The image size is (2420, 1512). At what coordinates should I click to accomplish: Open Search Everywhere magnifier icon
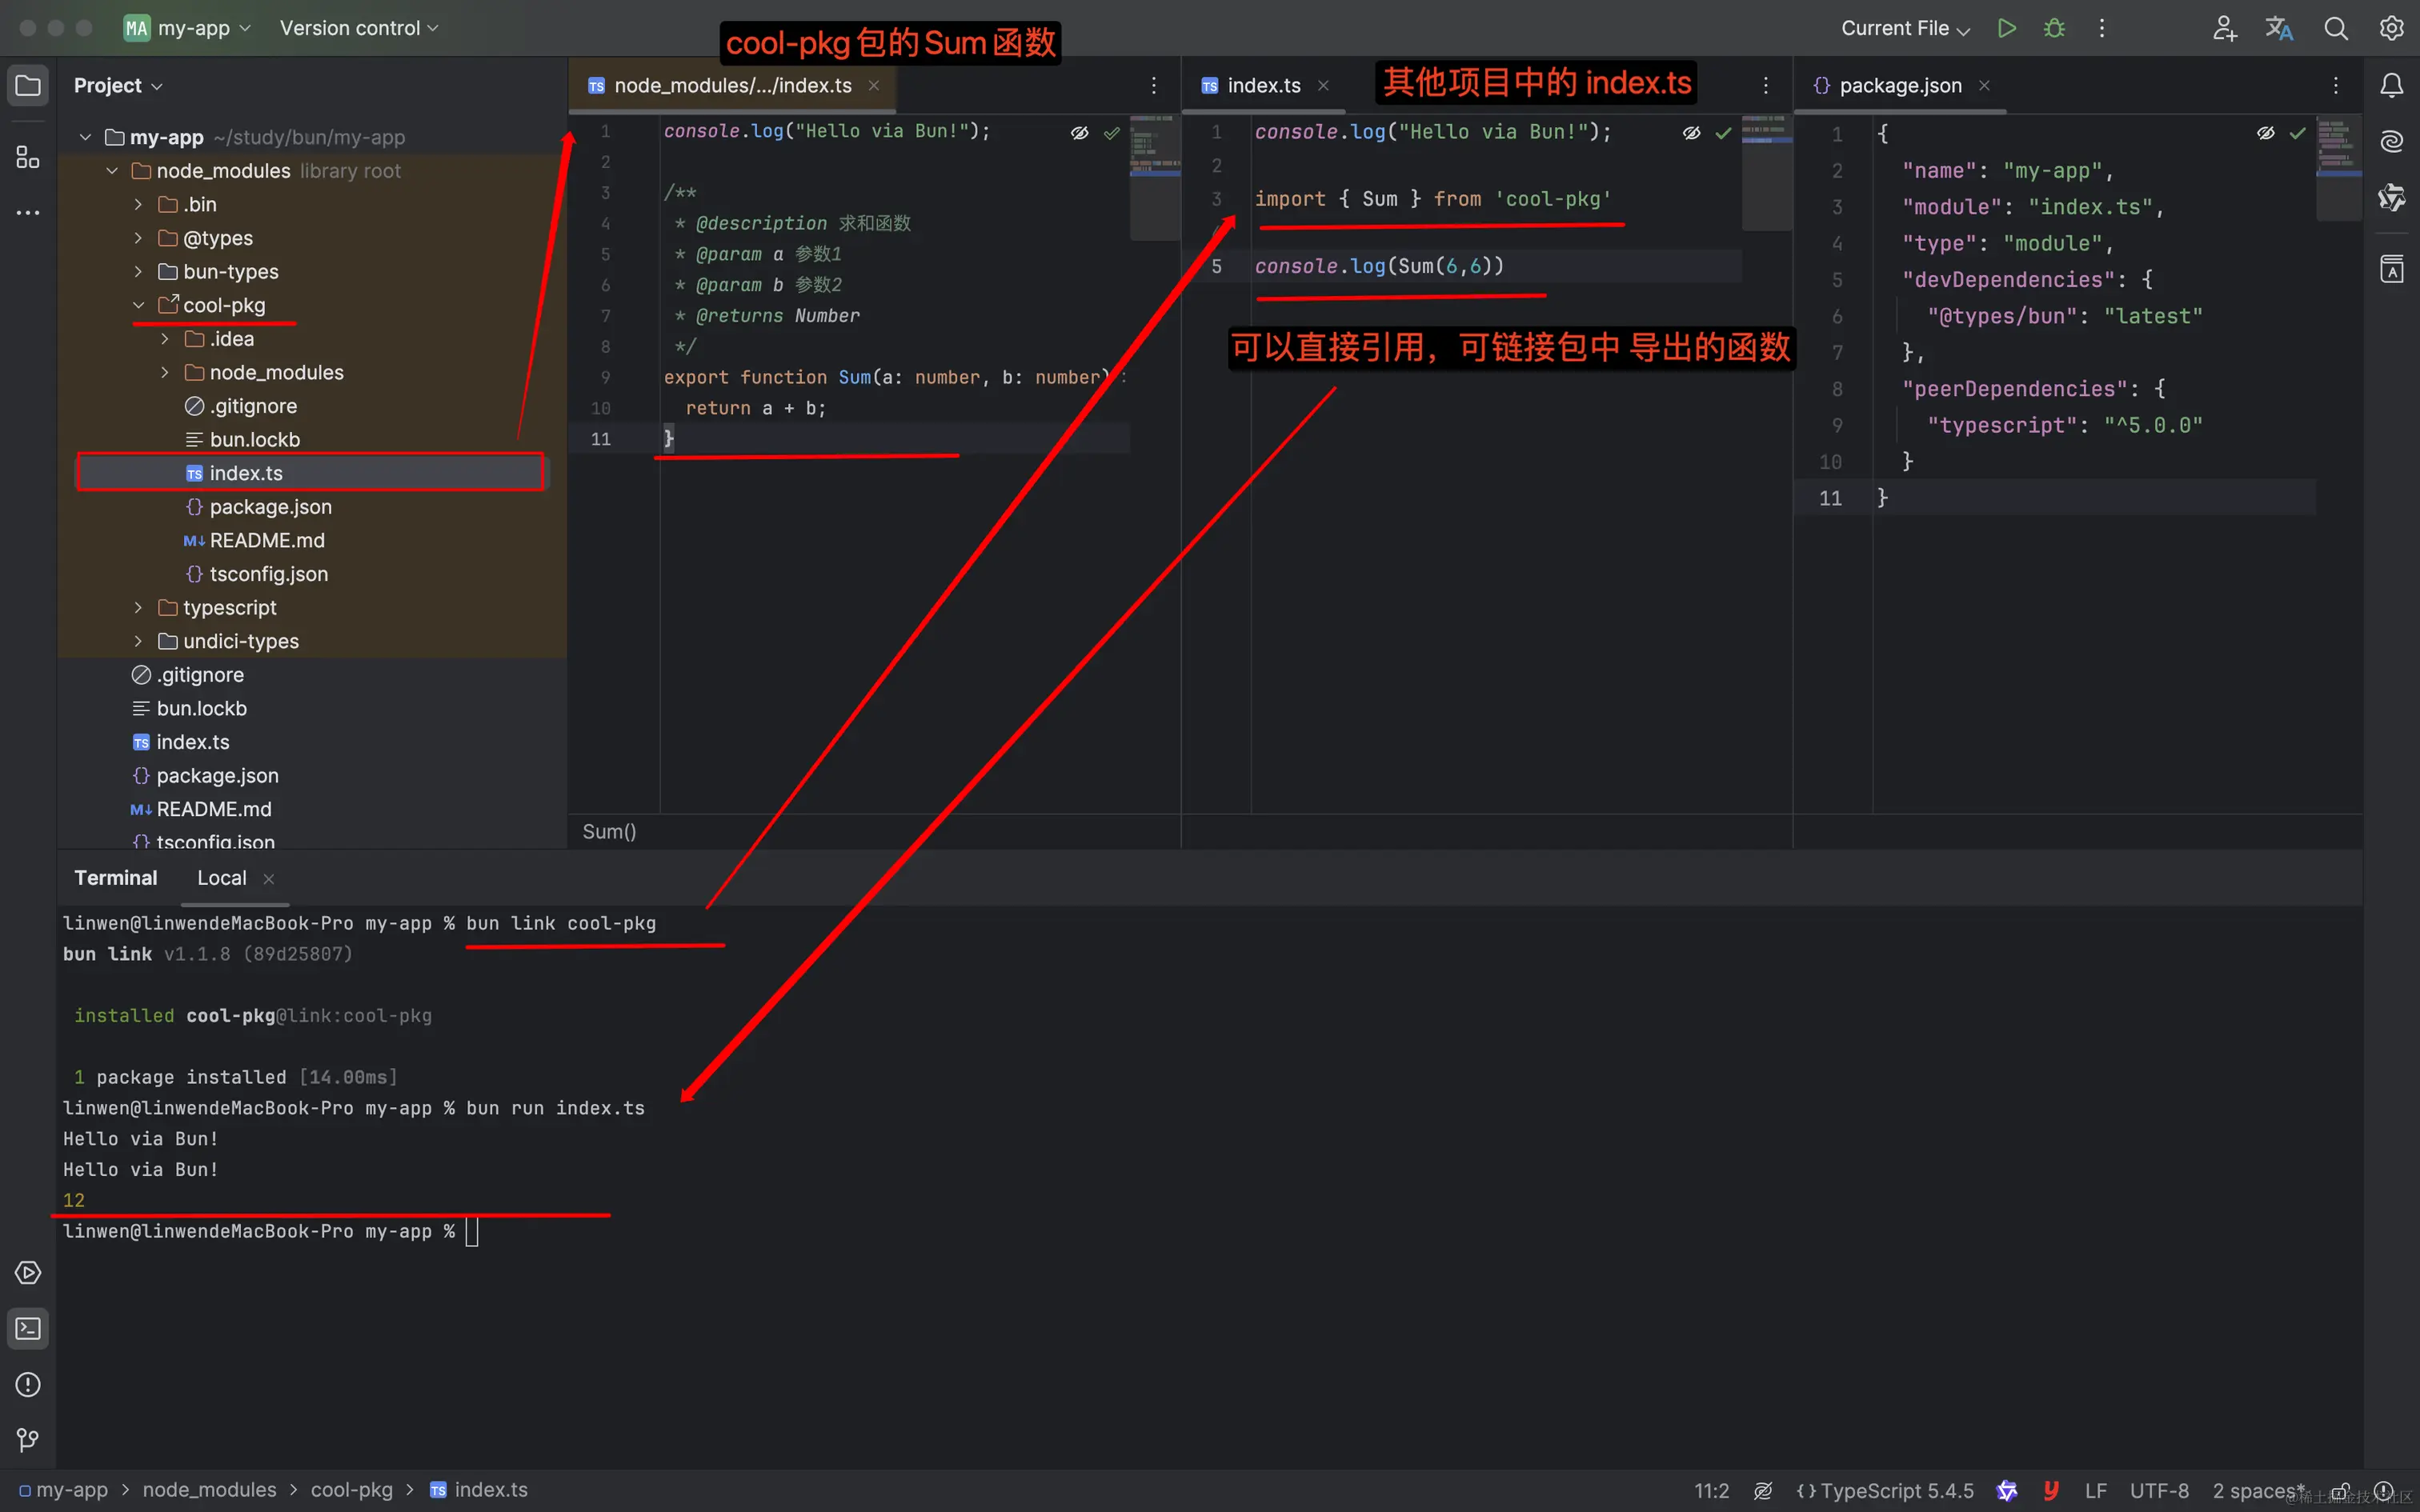pos(2335,28)
